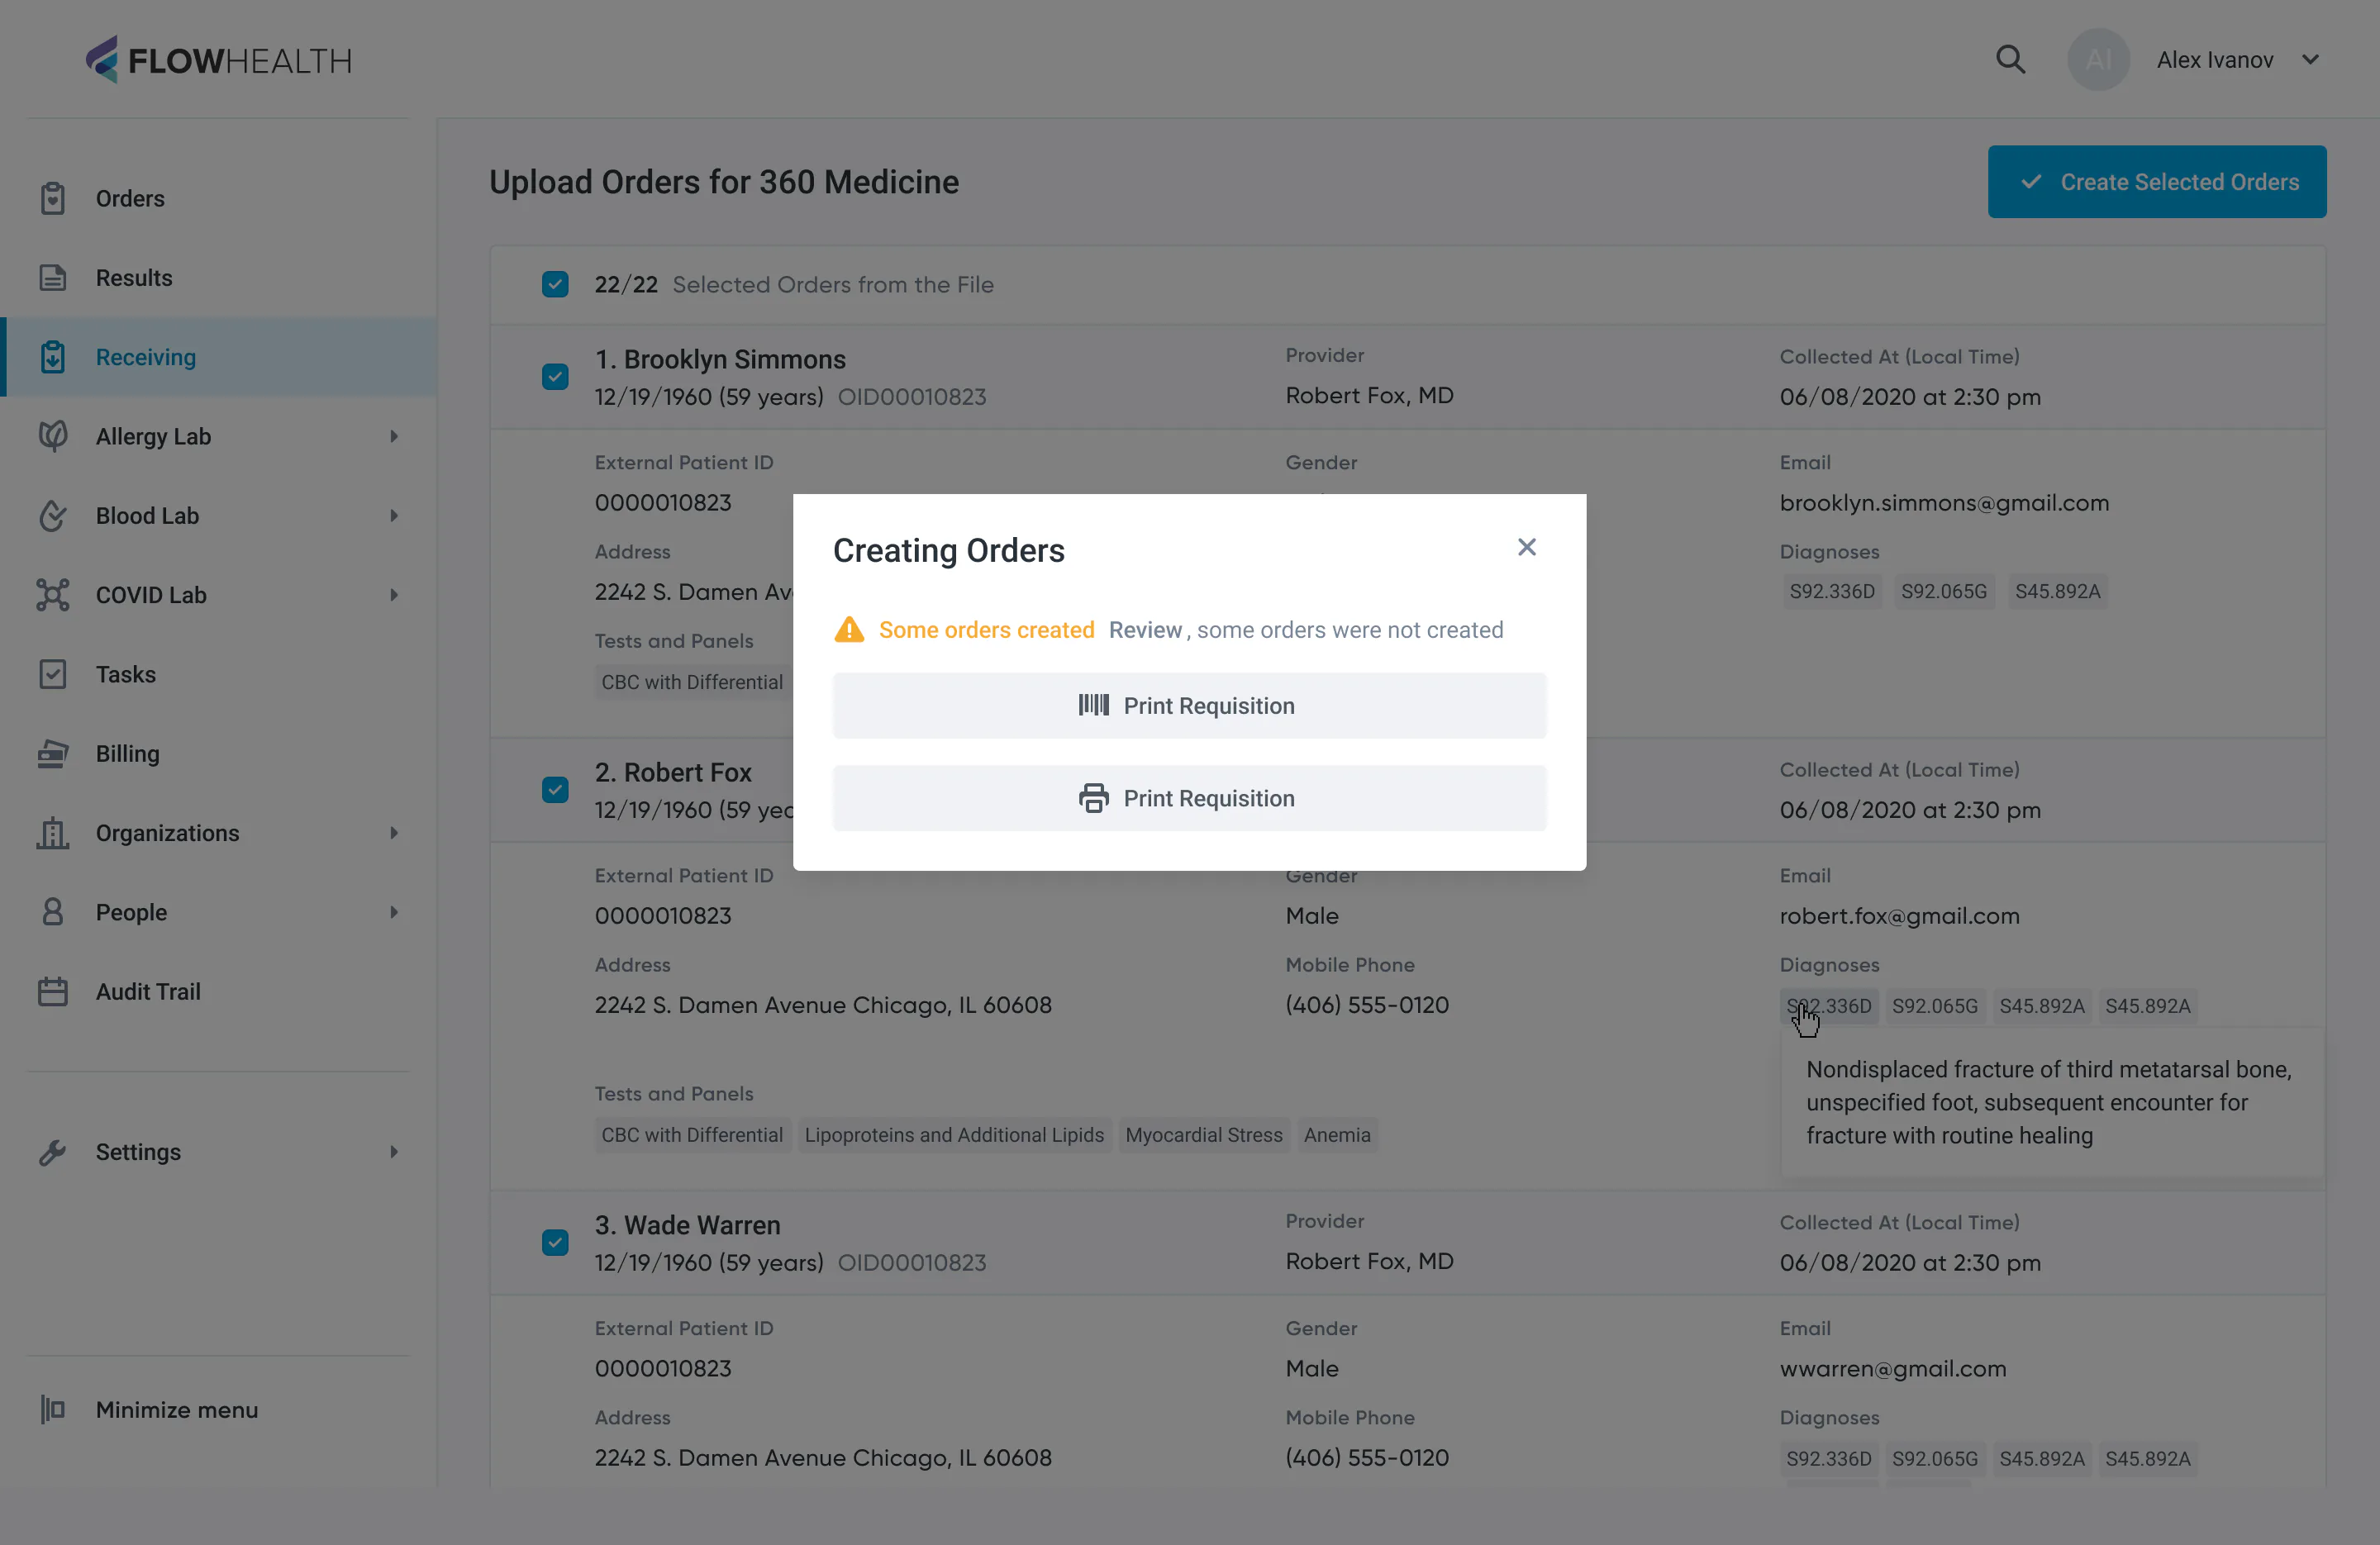Viewport: 2380px width, 1545px height.
Task: Click the Organizations building icon
Action: pos(53,833)
